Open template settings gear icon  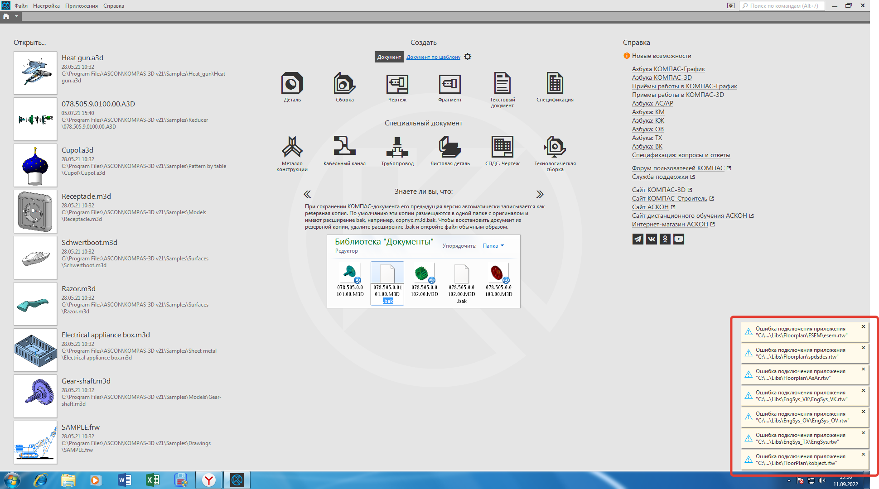[468, 57]
